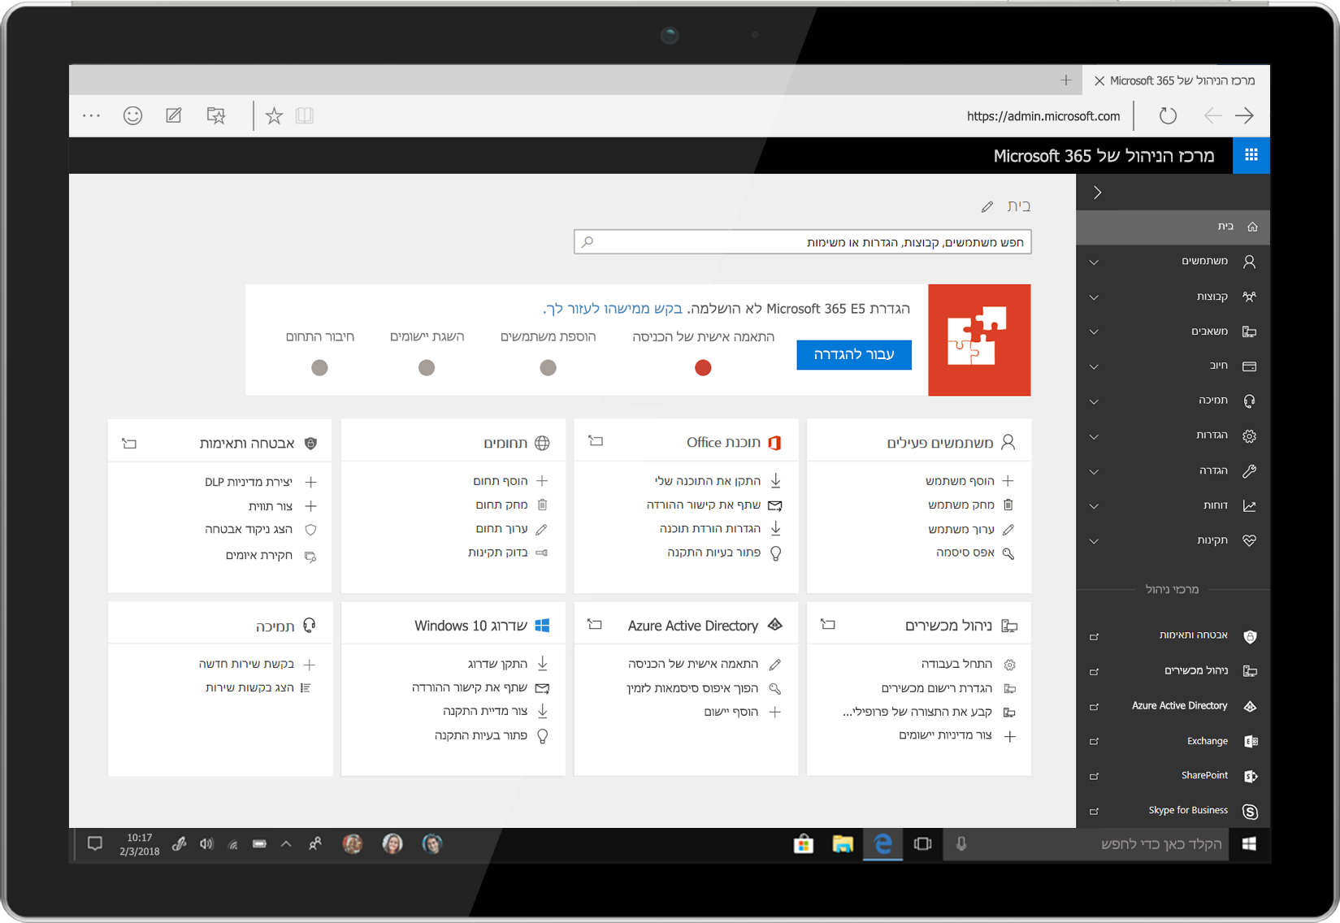Screen dimensions: 1340x923
Task: Click חקירת איומים in security card
Action: (259, 555)
